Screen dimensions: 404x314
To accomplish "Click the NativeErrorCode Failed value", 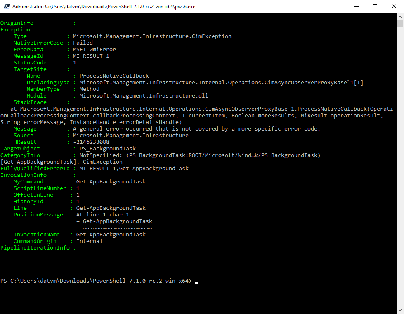I will (x=83, y=43).
